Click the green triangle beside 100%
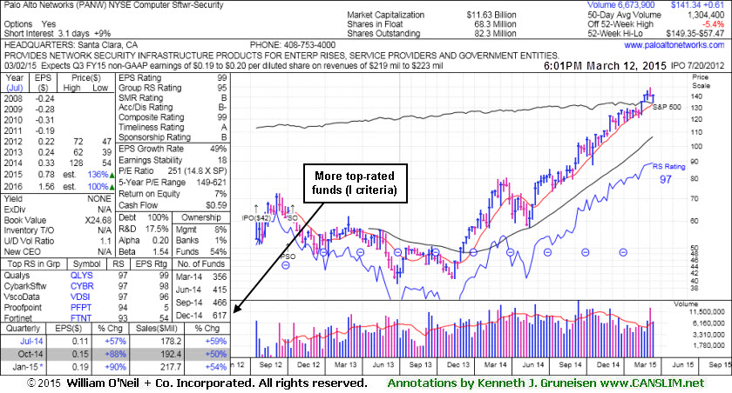This screenshot has height=393, width=732. pos(112,187)
